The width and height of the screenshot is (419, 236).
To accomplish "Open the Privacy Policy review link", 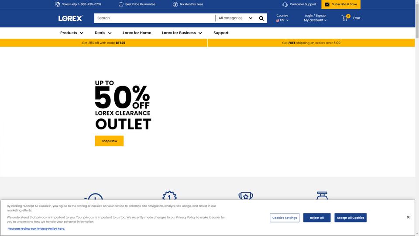I will click(x=37, y=229).
